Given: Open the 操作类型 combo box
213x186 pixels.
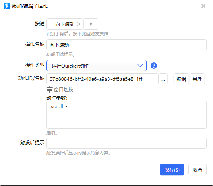Looking at the screenshot, I should [x=96, y=66].
